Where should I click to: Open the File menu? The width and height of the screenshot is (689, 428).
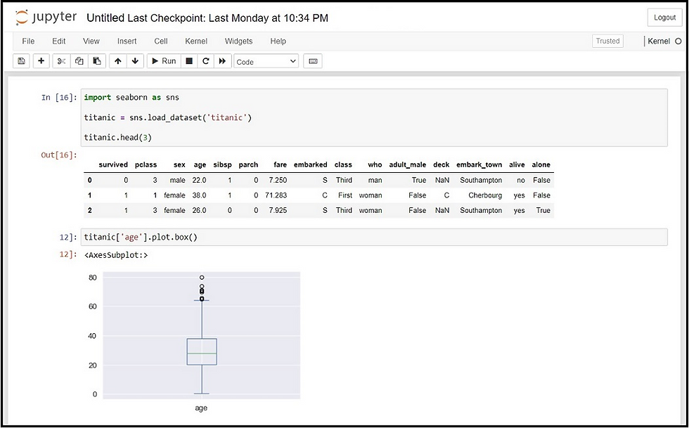pyautogui.click(x=28, y=41)
